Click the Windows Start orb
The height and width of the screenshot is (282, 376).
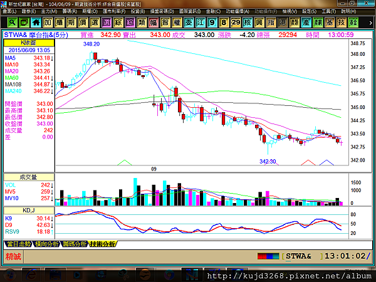(9, 275)
